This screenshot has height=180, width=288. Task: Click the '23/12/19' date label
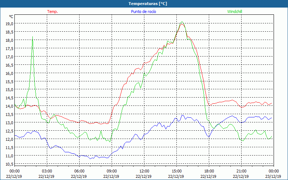(x=273, y=176)
